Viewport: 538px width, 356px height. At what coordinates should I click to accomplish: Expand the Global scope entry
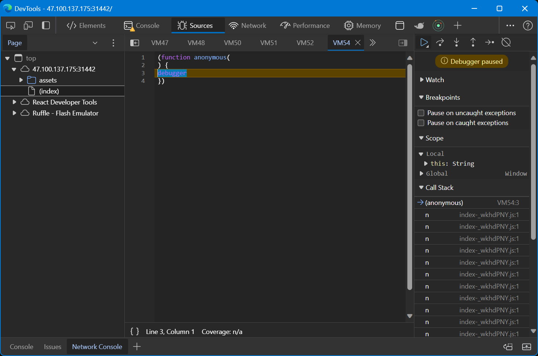pos(422,173)
